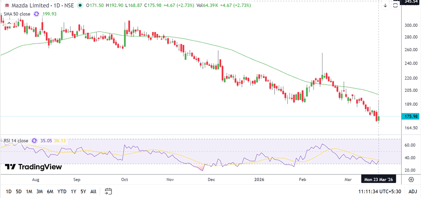
Task: Toggle ADJ adjusted data mode
Action: (412, 191)
